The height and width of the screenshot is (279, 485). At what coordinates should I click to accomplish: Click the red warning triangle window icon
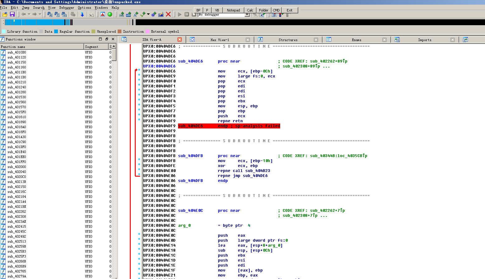(102, 14)
